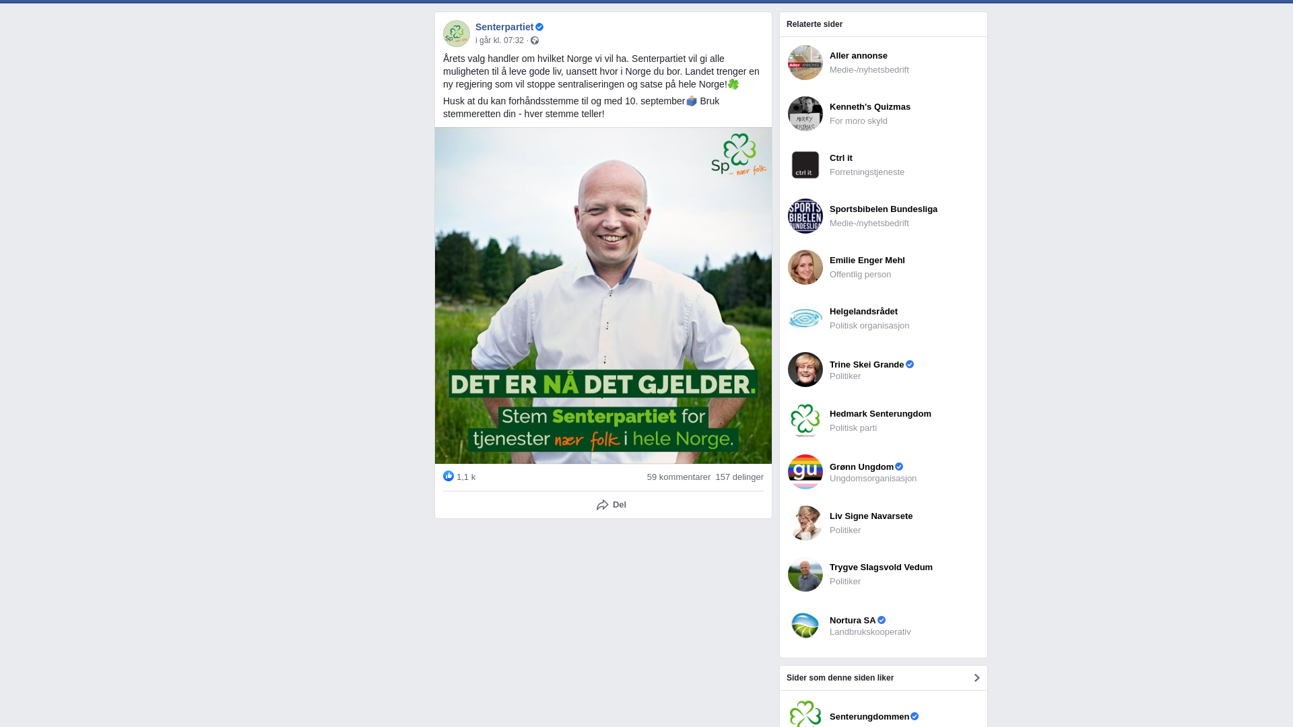Click the Grønn Ungdom rainbow logo
Viewport: 1293px width, 727px height.
(x=805, y=472)
